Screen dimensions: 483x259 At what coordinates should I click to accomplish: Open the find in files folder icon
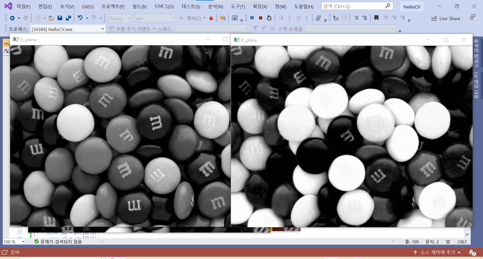point(223,18)
